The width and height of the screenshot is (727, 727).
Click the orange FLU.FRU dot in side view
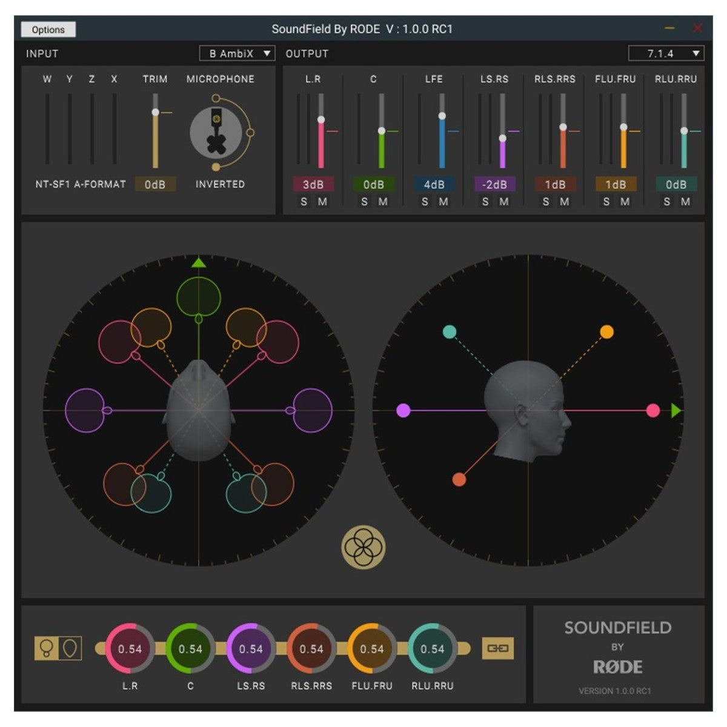tap(606, 331)
